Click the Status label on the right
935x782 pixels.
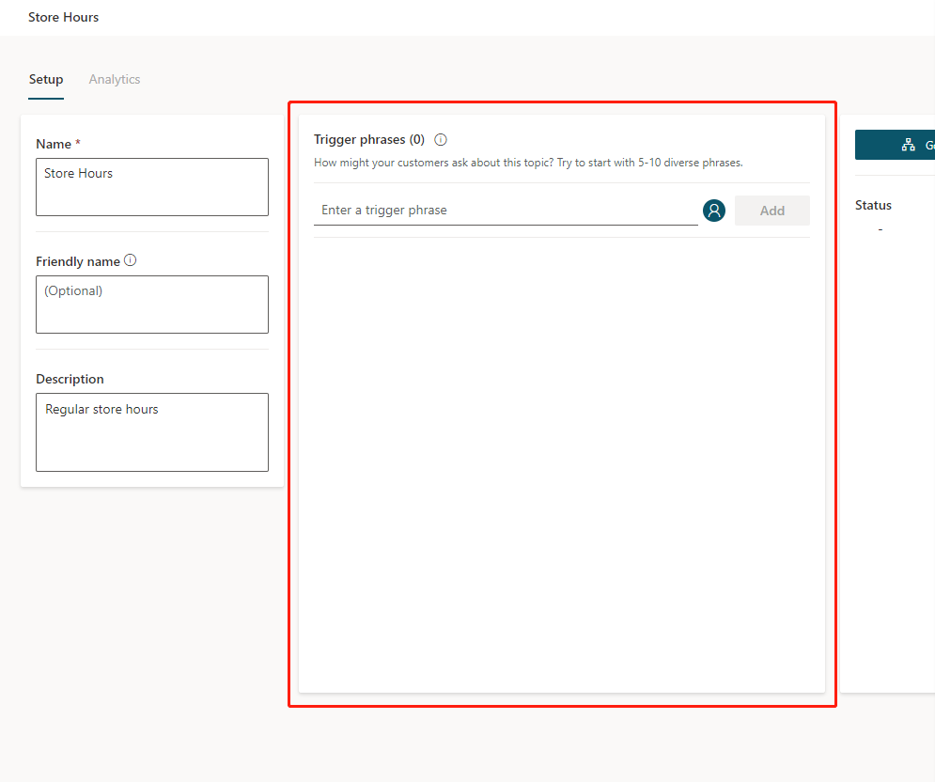point(873,205)
